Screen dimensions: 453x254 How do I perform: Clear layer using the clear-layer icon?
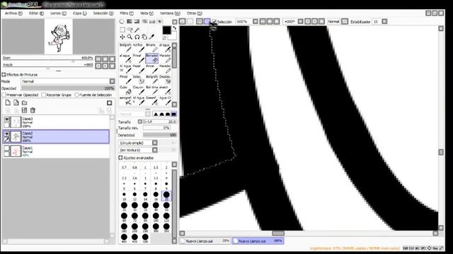(x=24, y=110)
